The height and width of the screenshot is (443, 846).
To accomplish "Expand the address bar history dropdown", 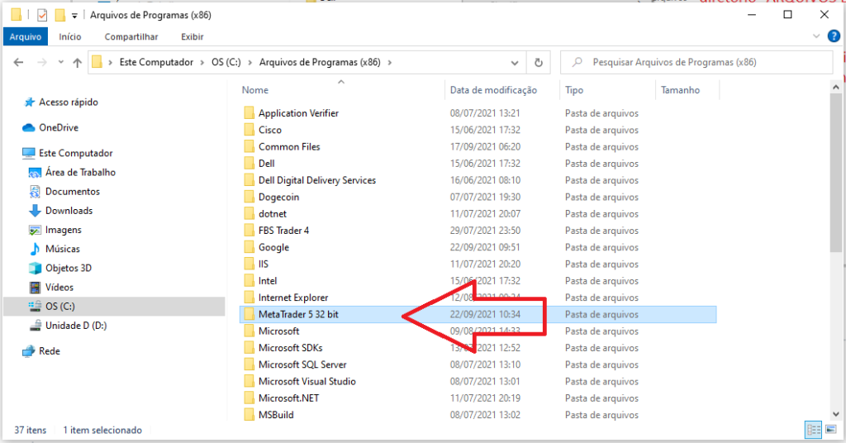I will 516,63.
